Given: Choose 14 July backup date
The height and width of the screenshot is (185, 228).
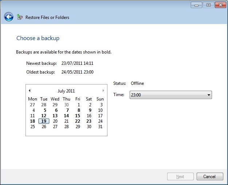Looking at the screenshot, I should [x=66, y=116].
